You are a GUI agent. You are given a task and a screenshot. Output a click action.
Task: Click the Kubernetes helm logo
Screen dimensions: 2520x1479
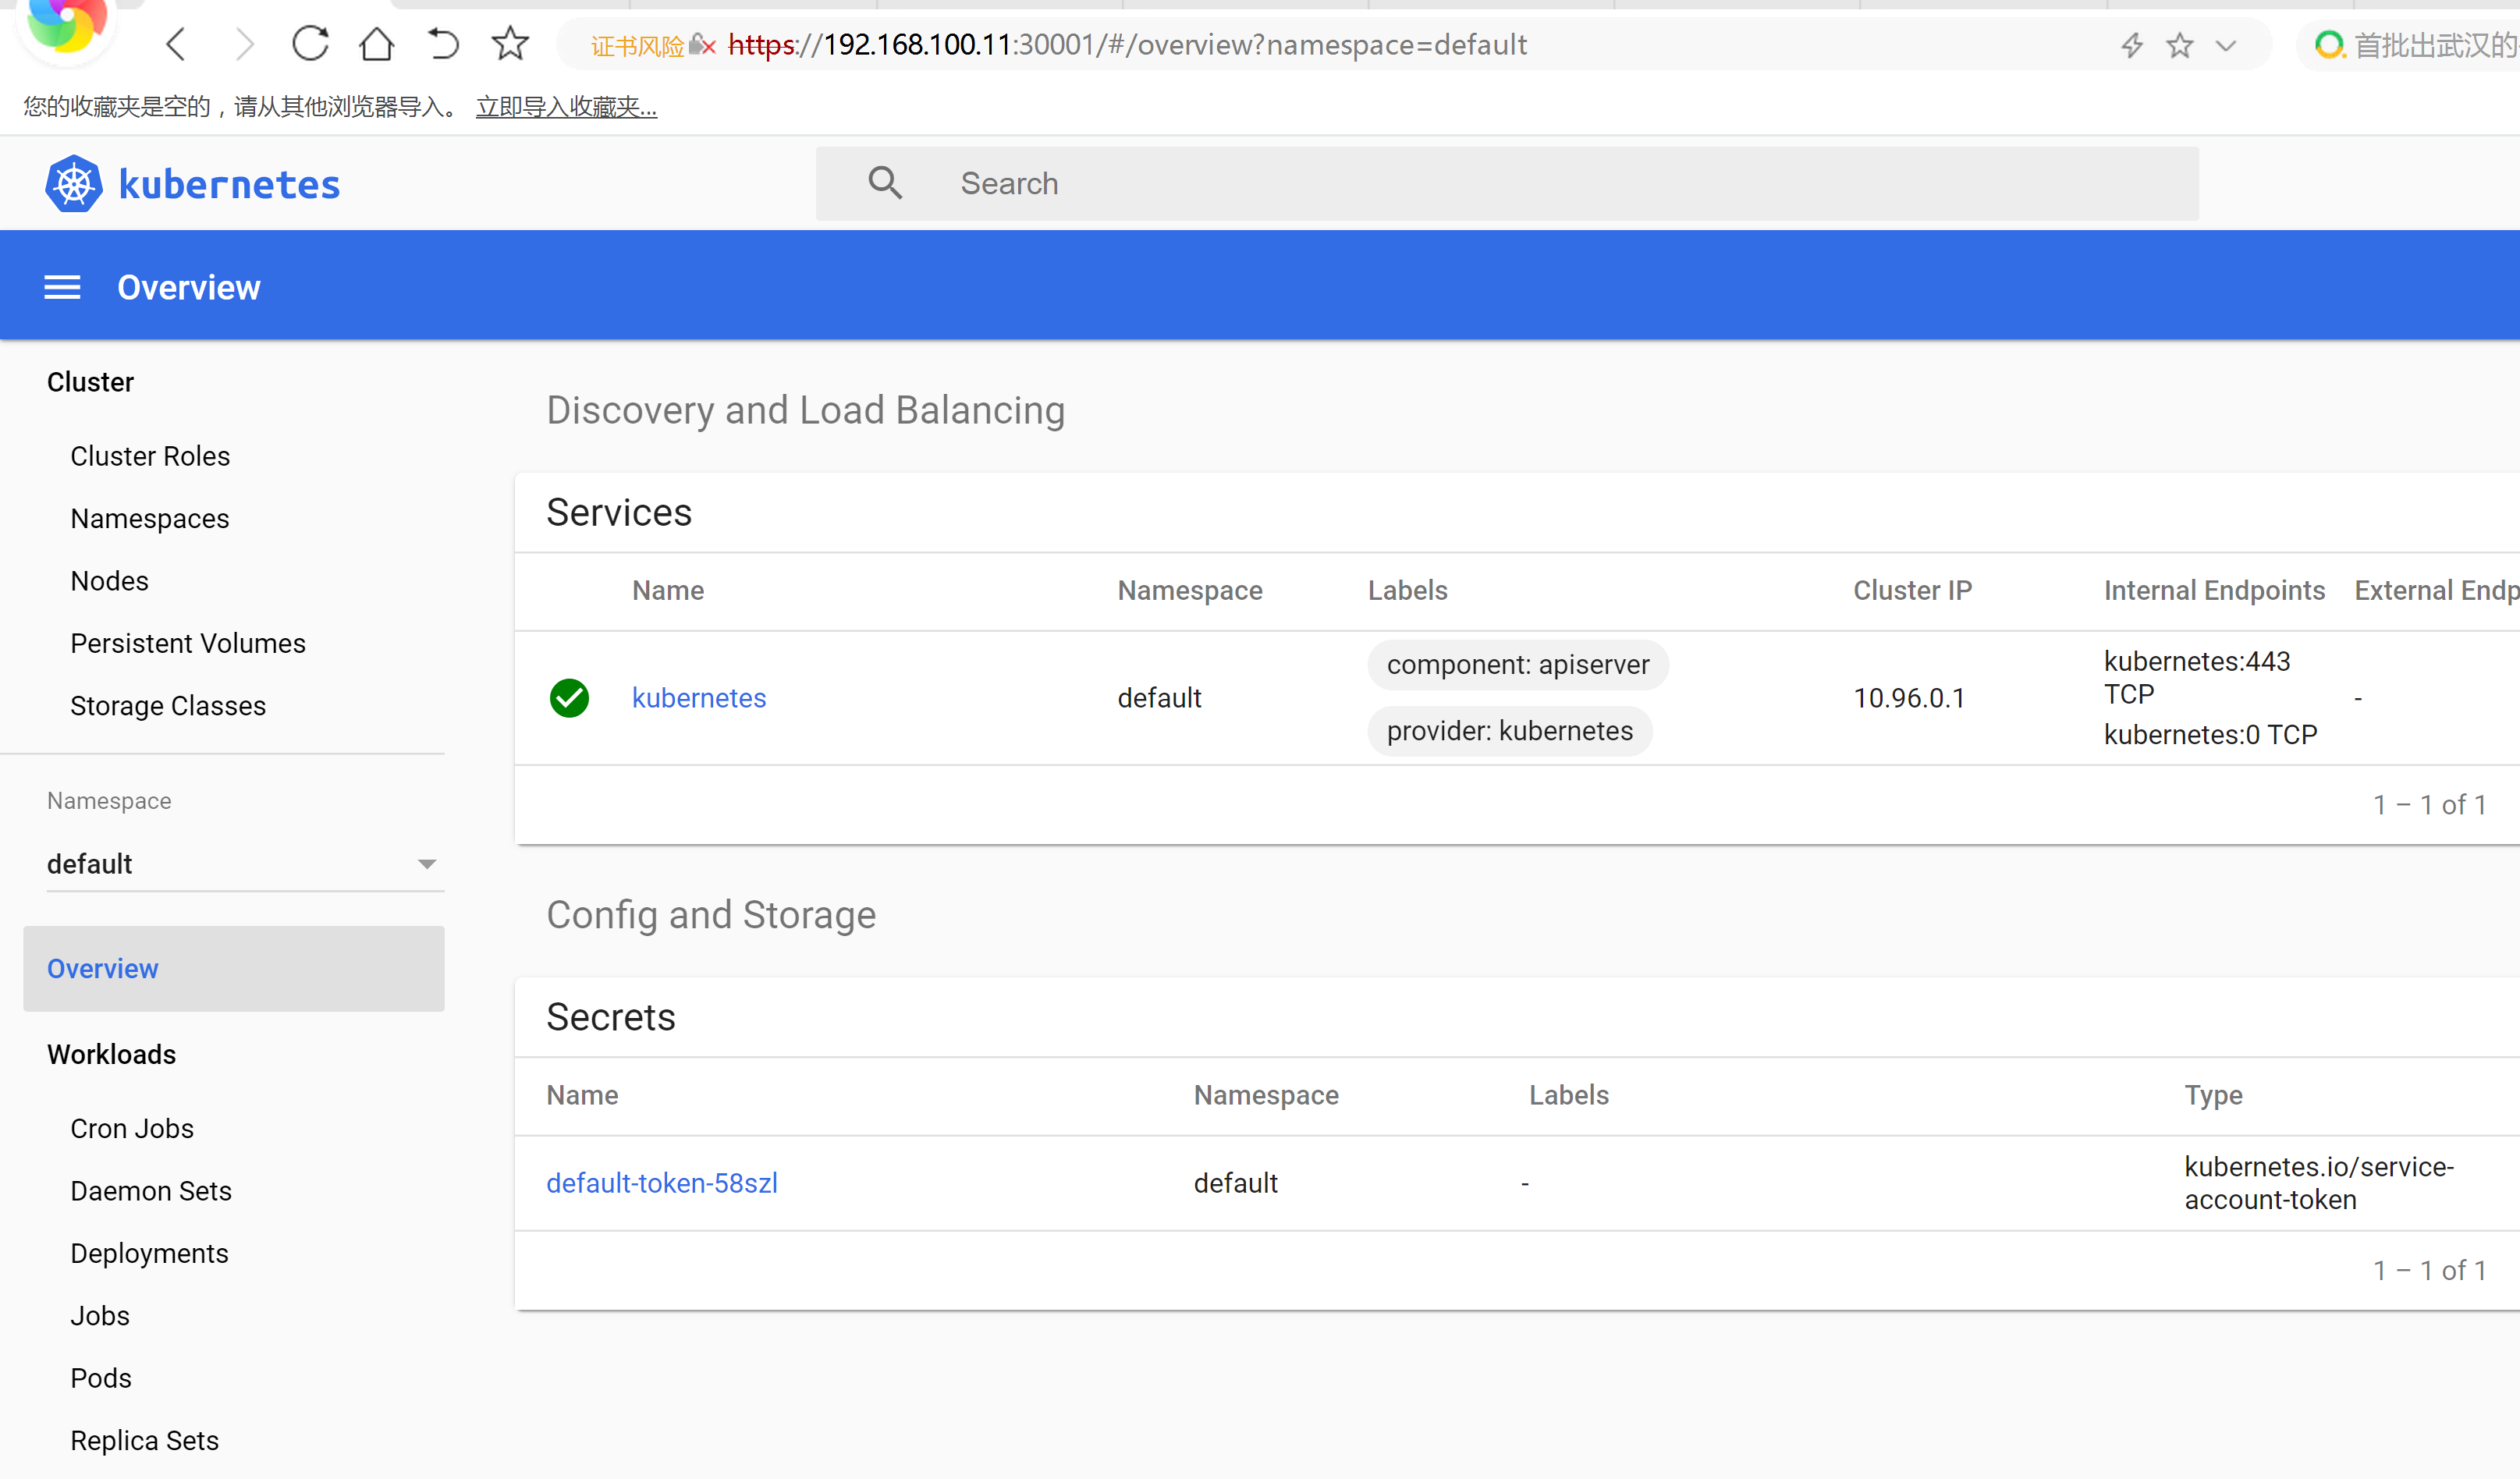(x=74, y=184)
